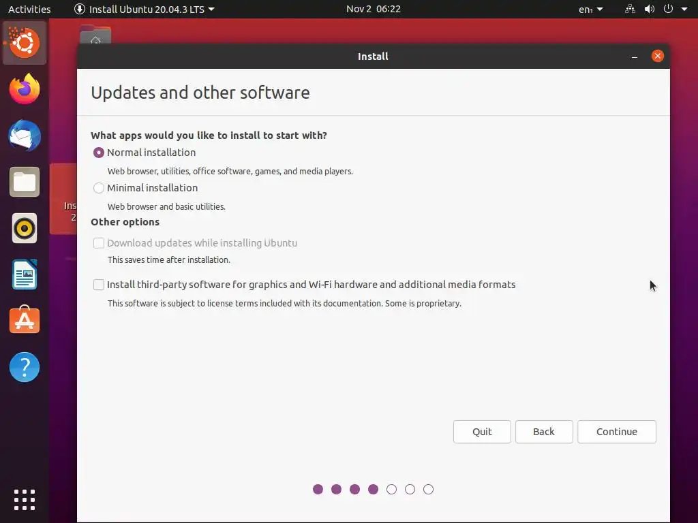Toggle Download updates while installing Ubuntu
The height and width of the screenshot is (523, 698).
tap(99, 243)
